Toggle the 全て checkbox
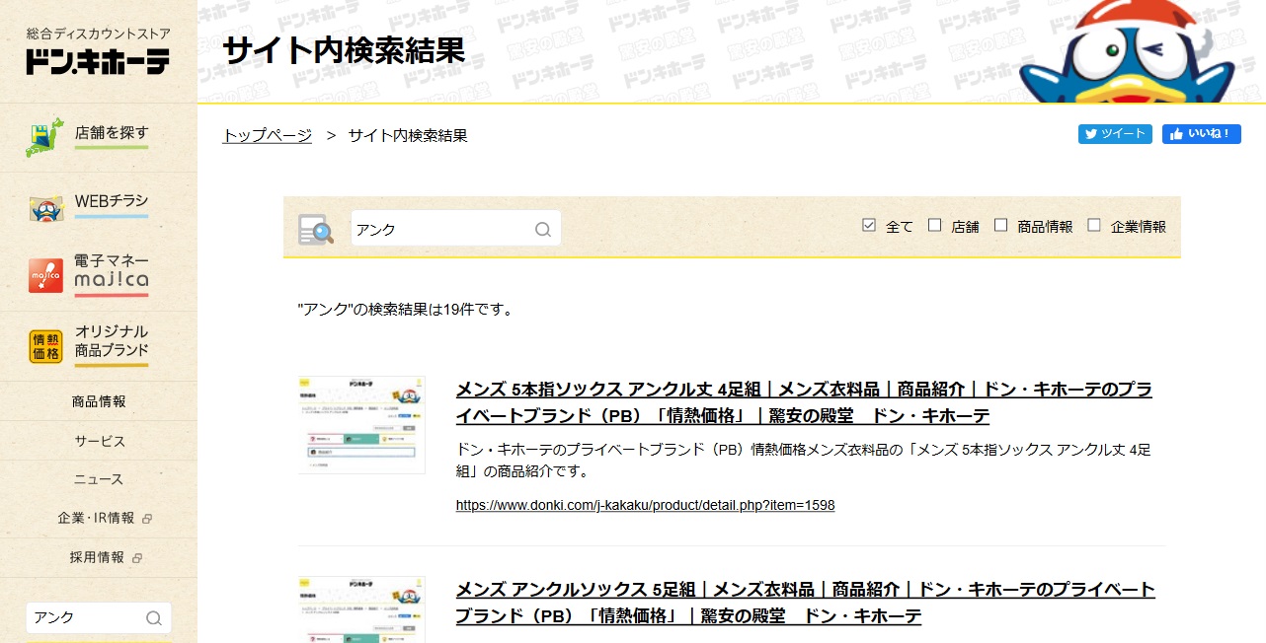The width and height of the screenshot is (1266, 643). (869, 225)
